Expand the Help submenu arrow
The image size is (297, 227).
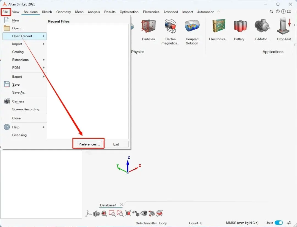coord(43,127)
